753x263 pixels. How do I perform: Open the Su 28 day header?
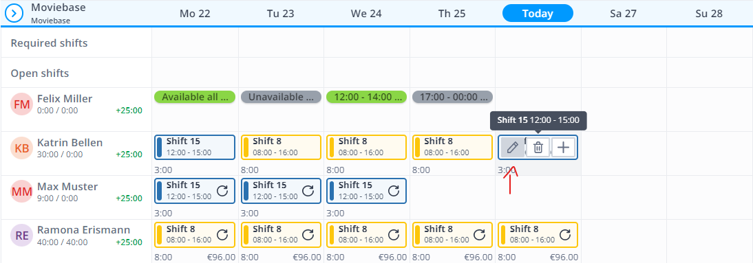pyautogui.click(x=709, y=14)
